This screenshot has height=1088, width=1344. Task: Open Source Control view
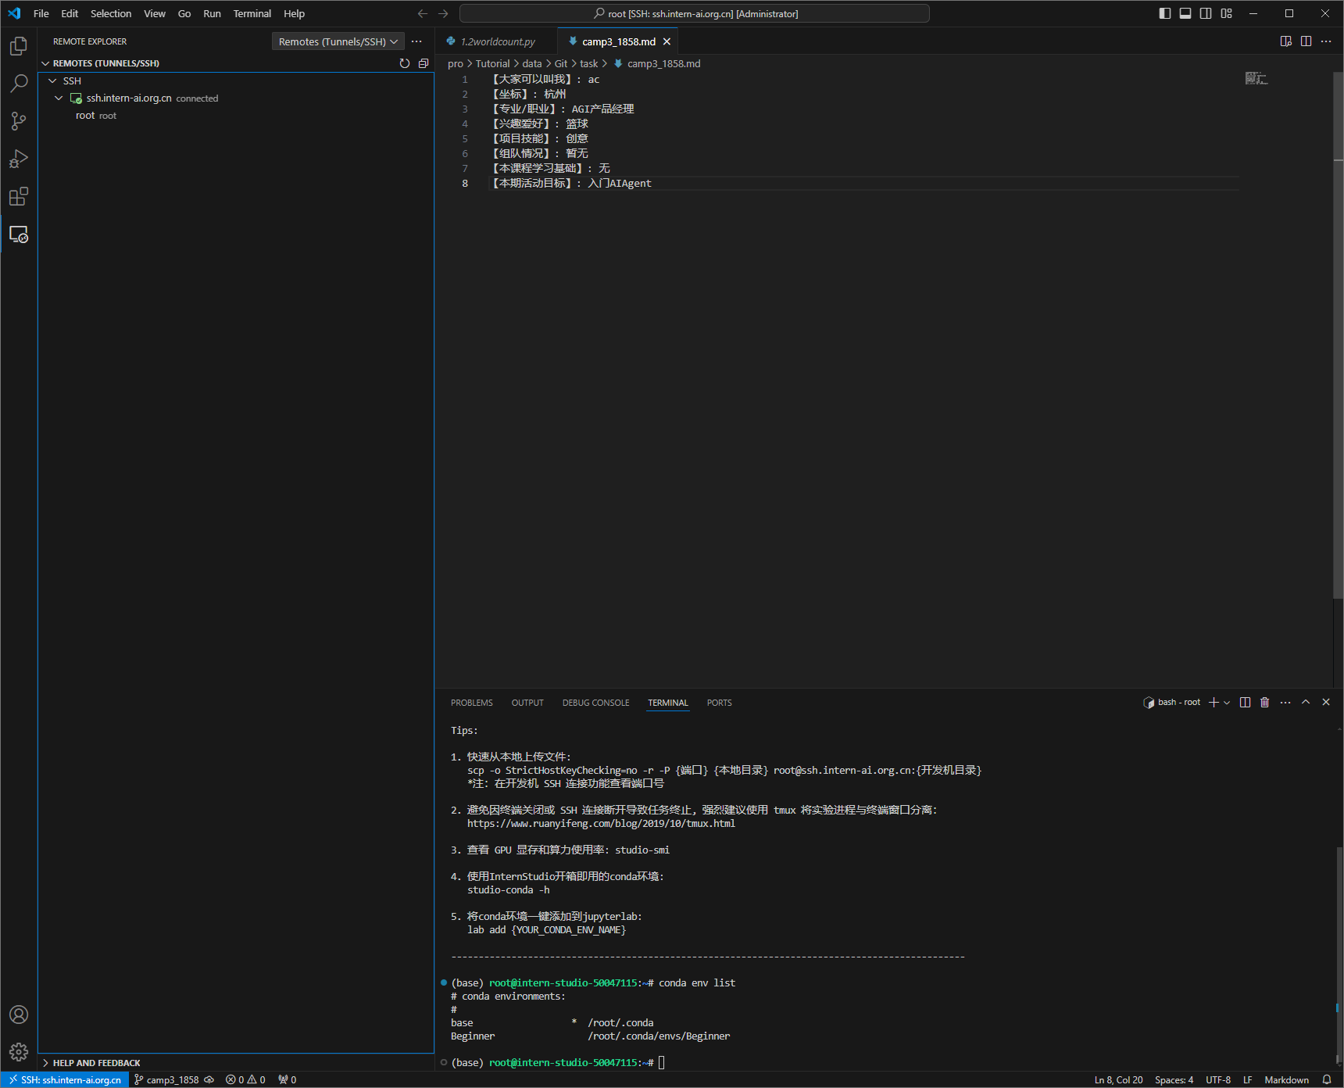pyautogui.click(x=19, y=121)
